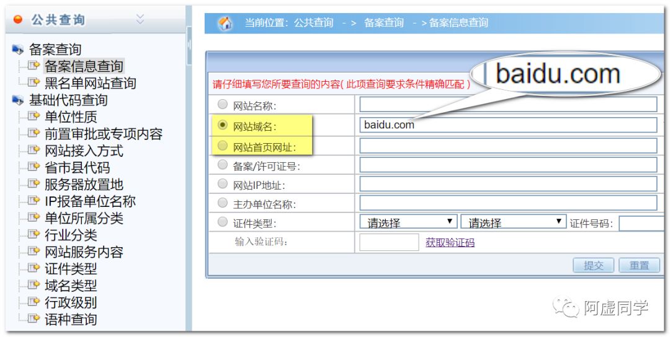
Task: Open 证件类型 in the sidebar tree
Action: [71, 269]
